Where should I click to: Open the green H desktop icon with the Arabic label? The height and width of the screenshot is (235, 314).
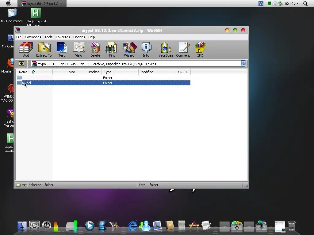pos(36,17)
